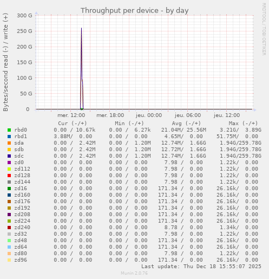Click the 'Avg (-/+)' column header
This screenshot has height=279, width=269.
(186, 124)
